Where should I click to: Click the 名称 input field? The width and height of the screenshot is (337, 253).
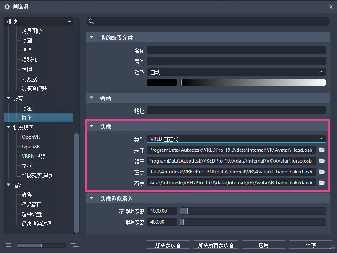[x=237, y=50]
